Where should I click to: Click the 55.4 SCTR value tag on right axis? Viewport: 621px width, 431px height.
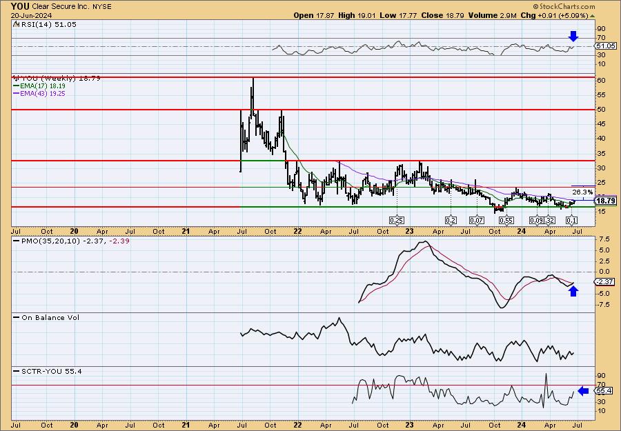[604, 391]
